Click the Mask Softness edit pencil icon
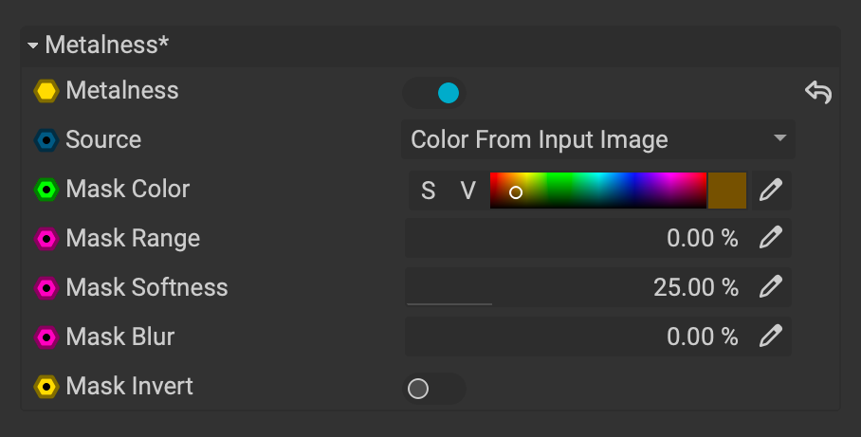Viewport: 861px width, 437px height. coord(771,286)
